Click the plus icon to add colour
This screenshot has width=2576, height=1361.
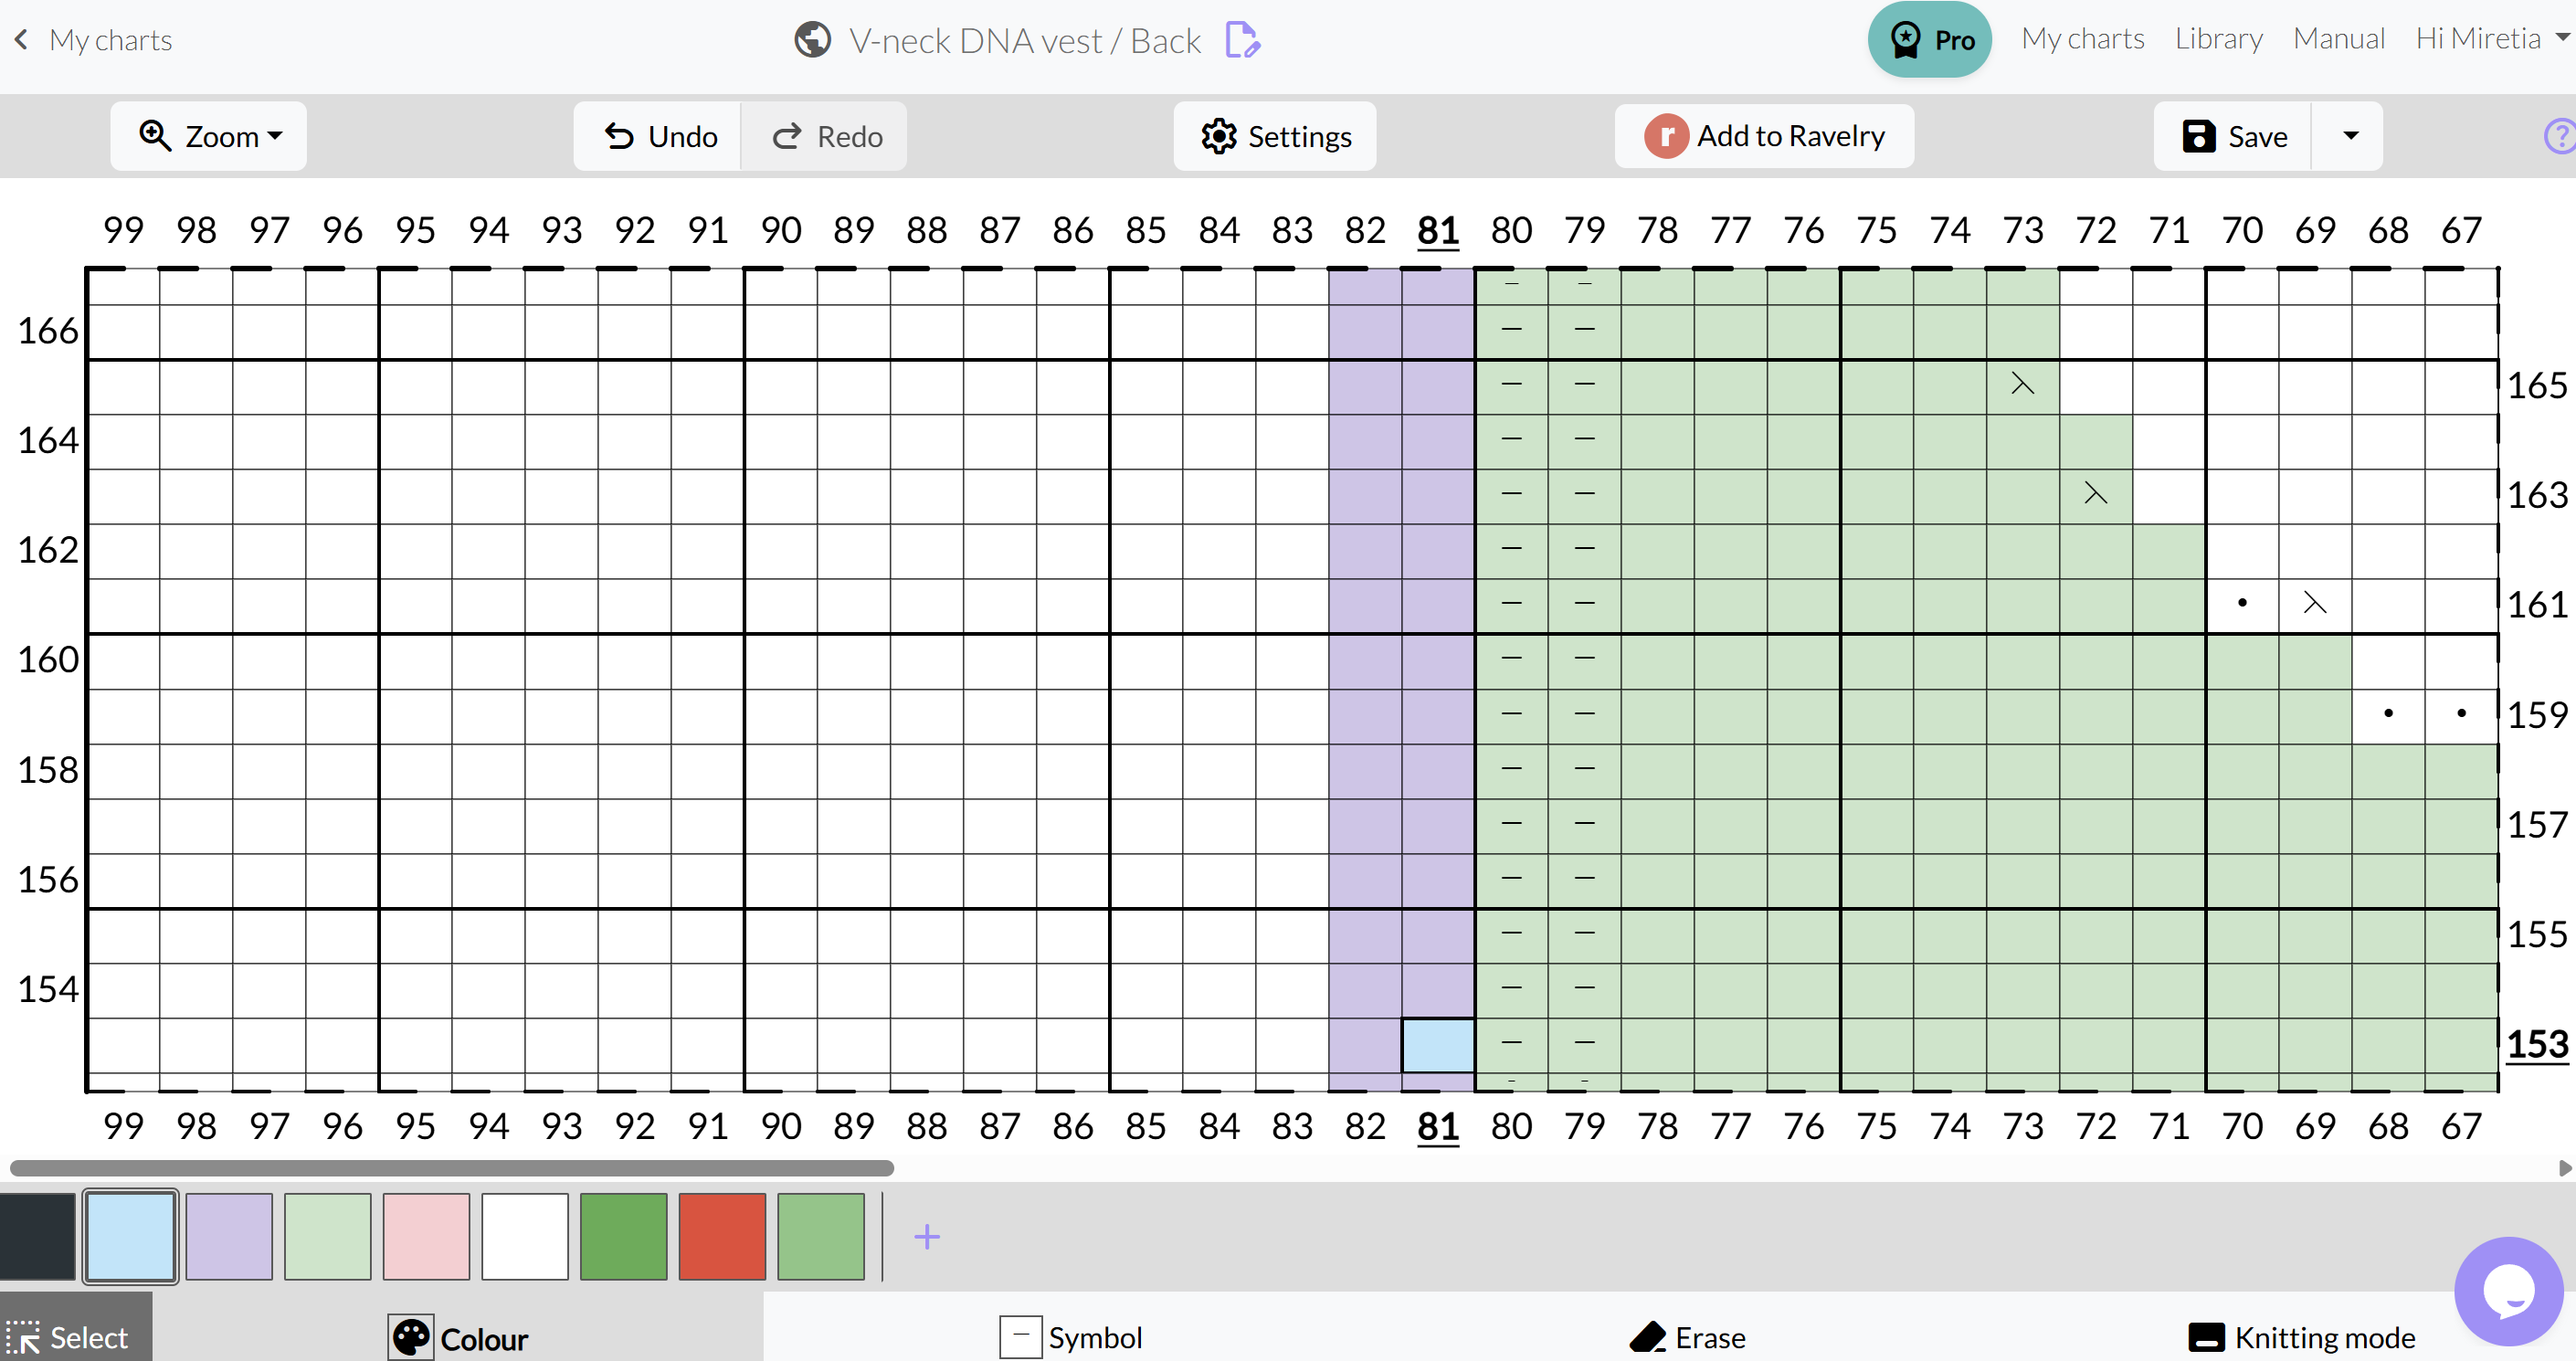pyautogui.click(x=927, y=1237)
